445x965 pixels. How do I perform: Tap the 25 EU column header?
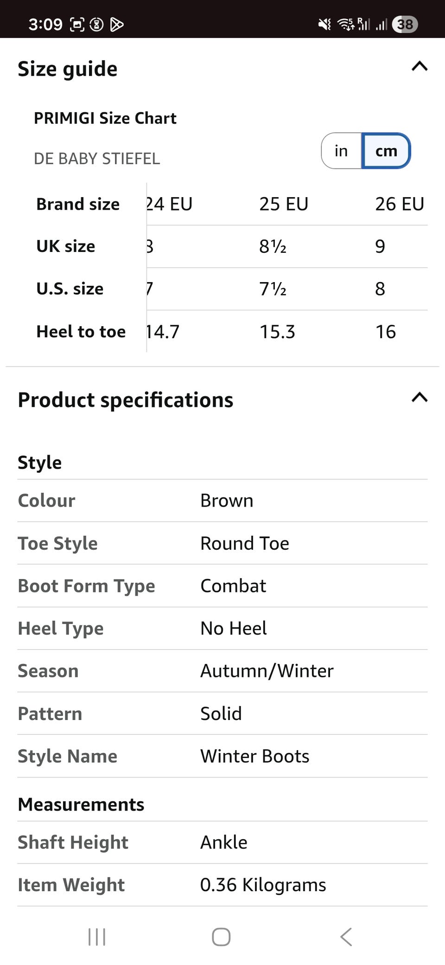coord(284,204)
